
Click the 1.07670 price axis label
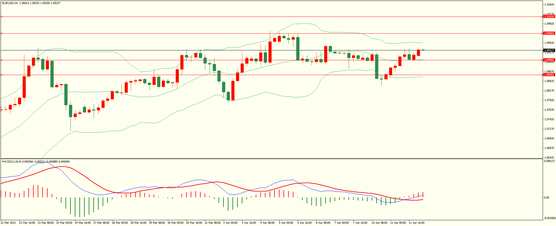click(549, 110)
